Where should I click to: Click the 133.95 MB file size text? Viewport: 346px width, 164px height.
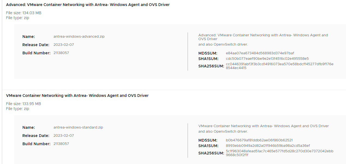click(x=23, y=104)
